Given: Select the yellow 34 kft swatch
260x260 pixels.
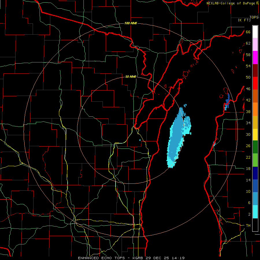Looking at the screenshot, I should pos(255,134).
